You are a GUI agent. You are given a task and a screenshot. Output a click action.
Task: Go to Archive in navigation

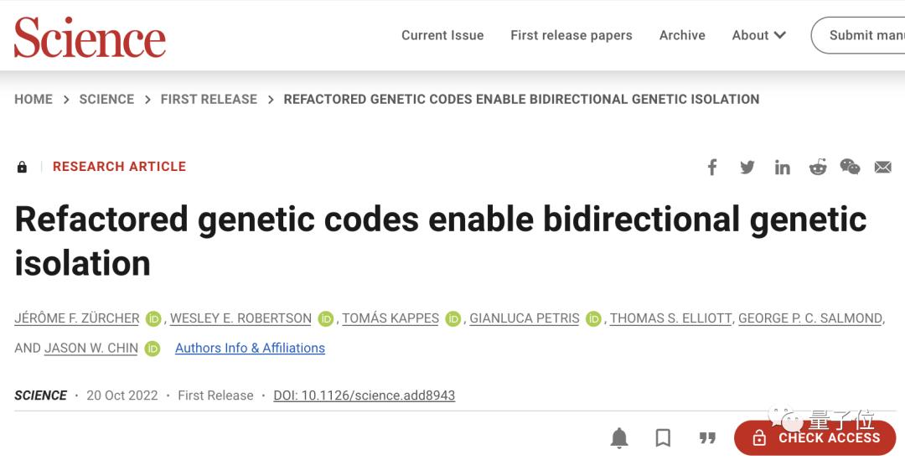682,35
